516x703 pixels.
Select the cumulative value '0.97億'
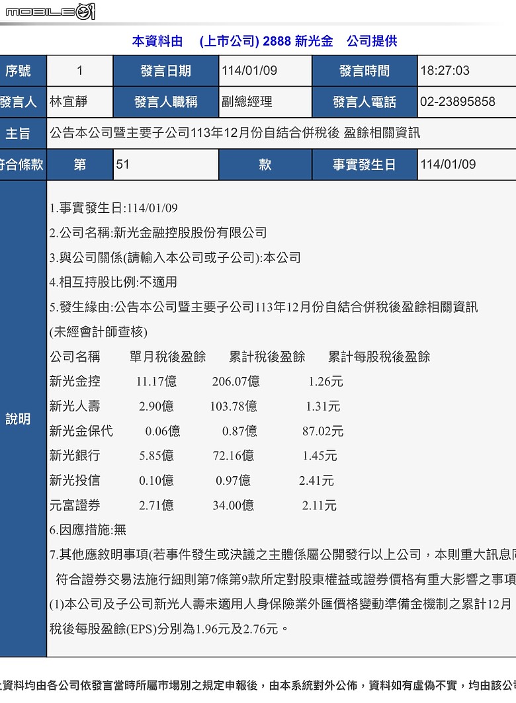pos(233,481)
